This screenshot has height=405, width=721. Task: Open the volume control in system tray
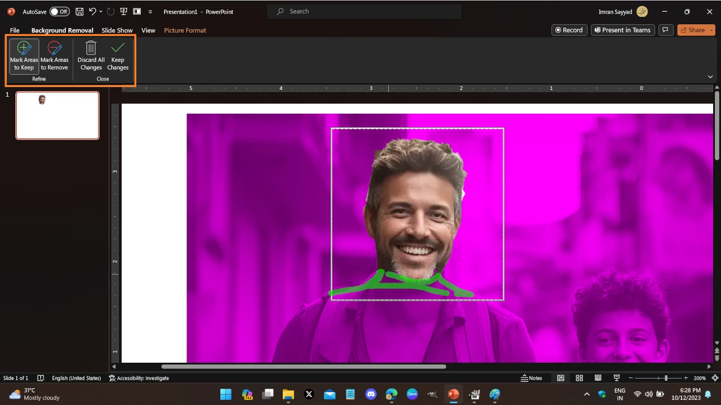[x=648, y=394]
